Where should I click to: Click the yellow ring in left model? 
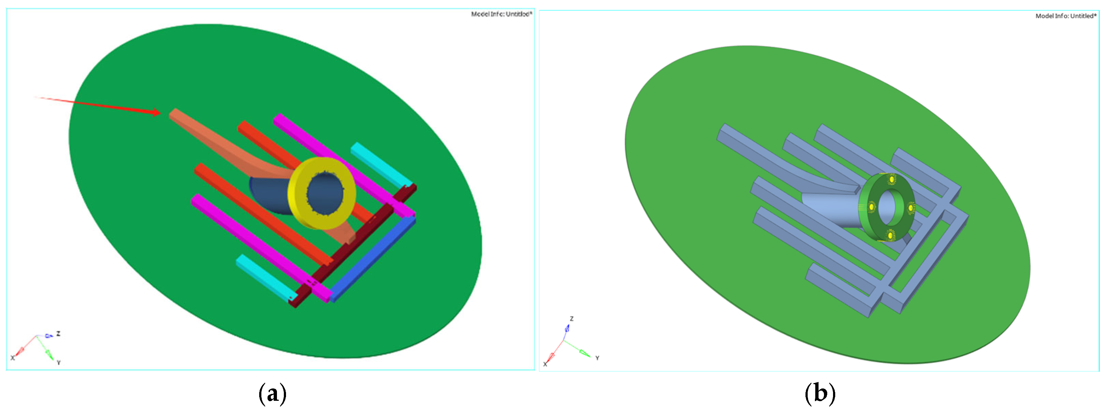pos(301,205)
